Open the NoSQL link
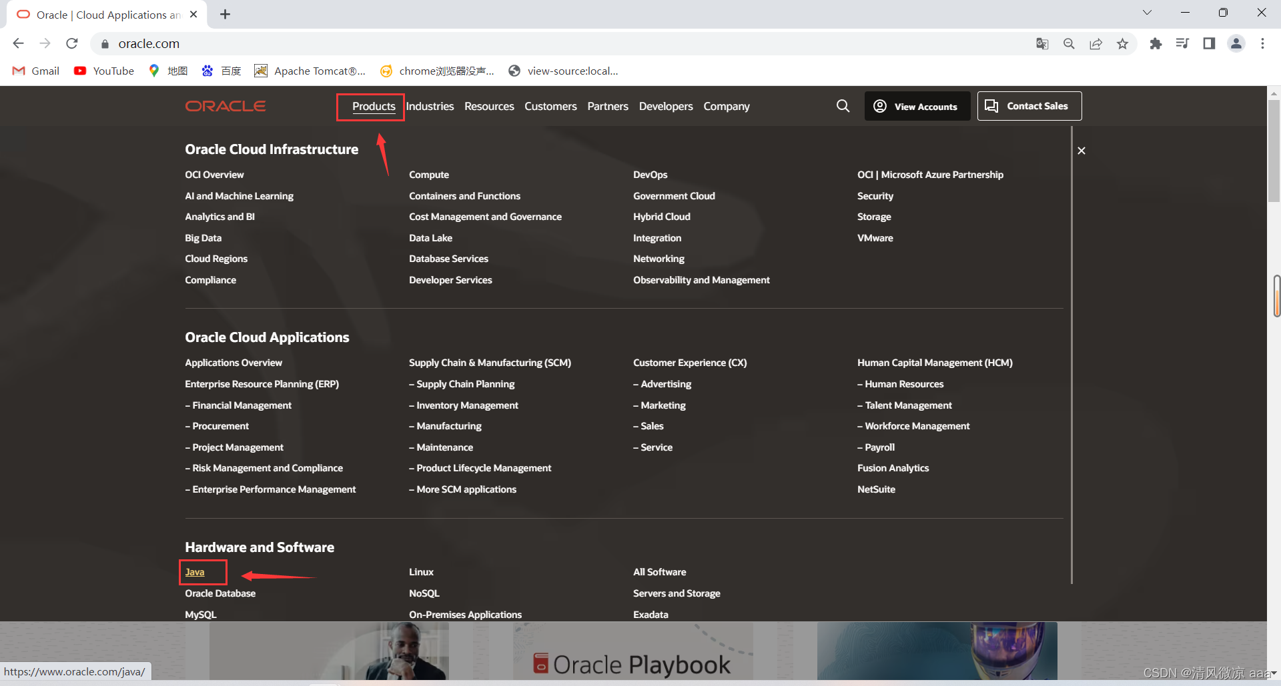 point(424,593)
